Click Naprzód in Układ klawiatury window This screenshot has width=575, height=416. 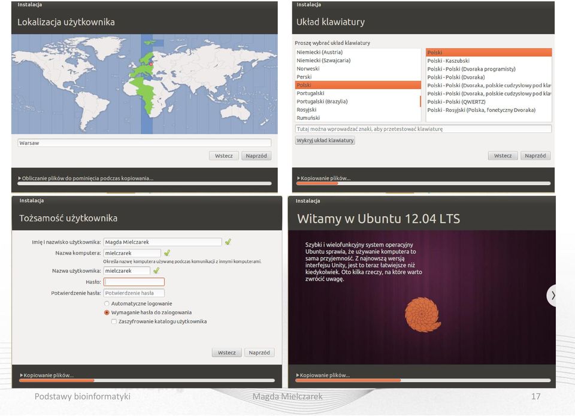[535, 156]
